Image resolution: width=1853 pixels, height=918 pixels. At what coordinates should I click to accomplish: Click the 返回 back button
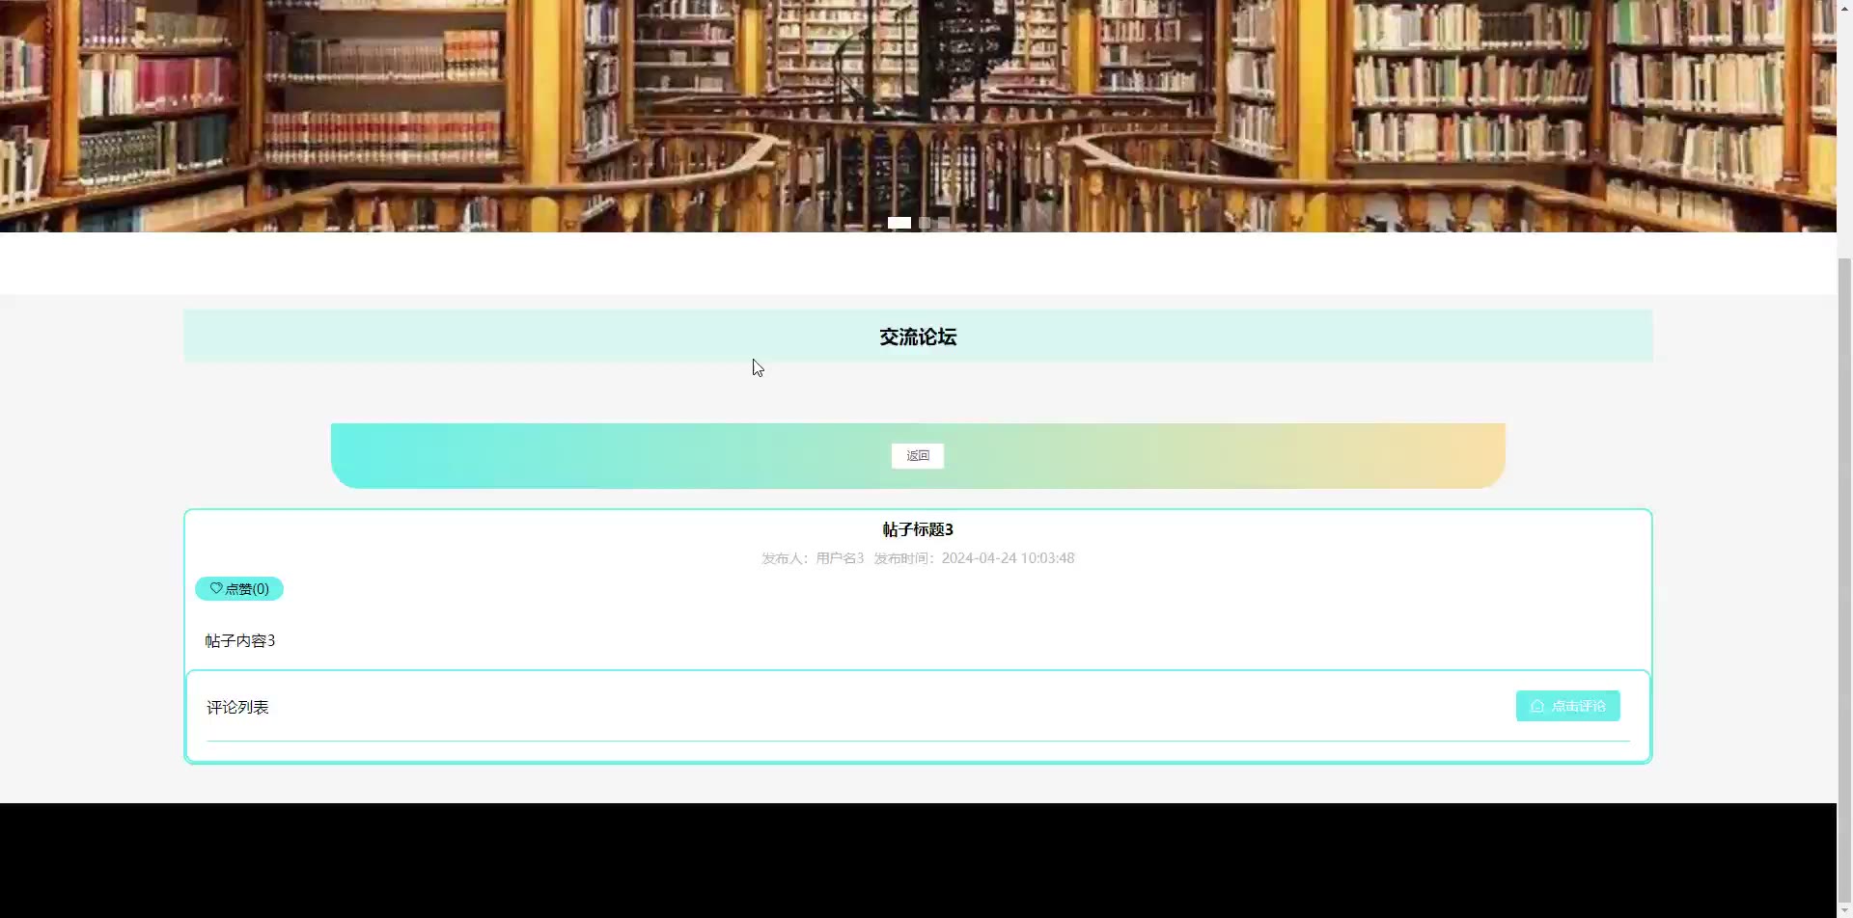click(917, 456)
